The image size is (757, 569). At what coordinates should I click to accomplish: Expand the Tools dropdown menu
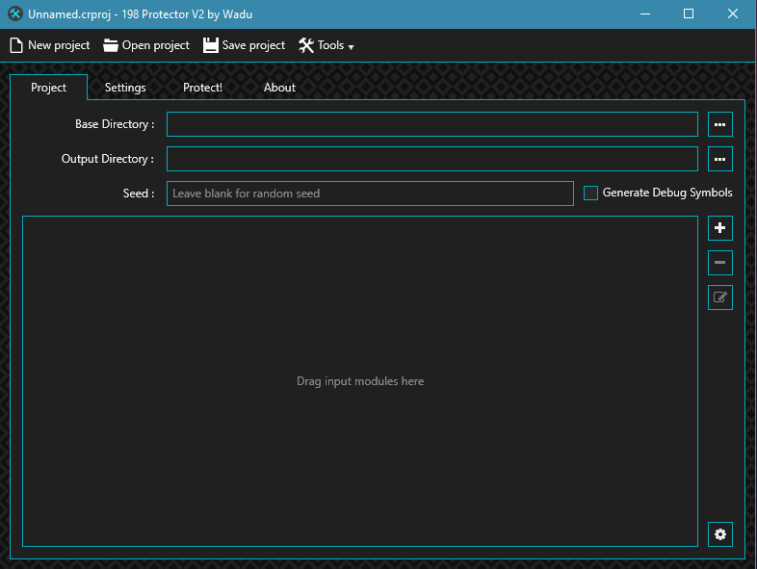326,45
